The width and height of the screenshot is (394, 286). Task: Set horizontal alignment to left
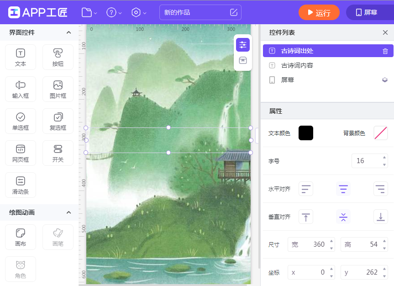click(305, 189)
